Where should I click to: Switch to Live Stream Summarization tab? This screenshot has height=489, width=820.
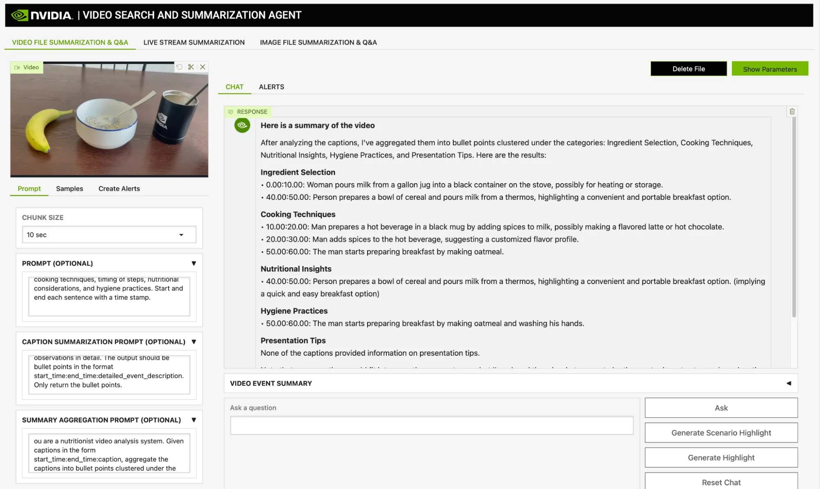(x=194, y=42)
